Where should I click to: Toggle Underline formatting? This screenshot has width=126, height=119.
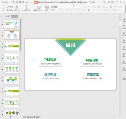67,10
